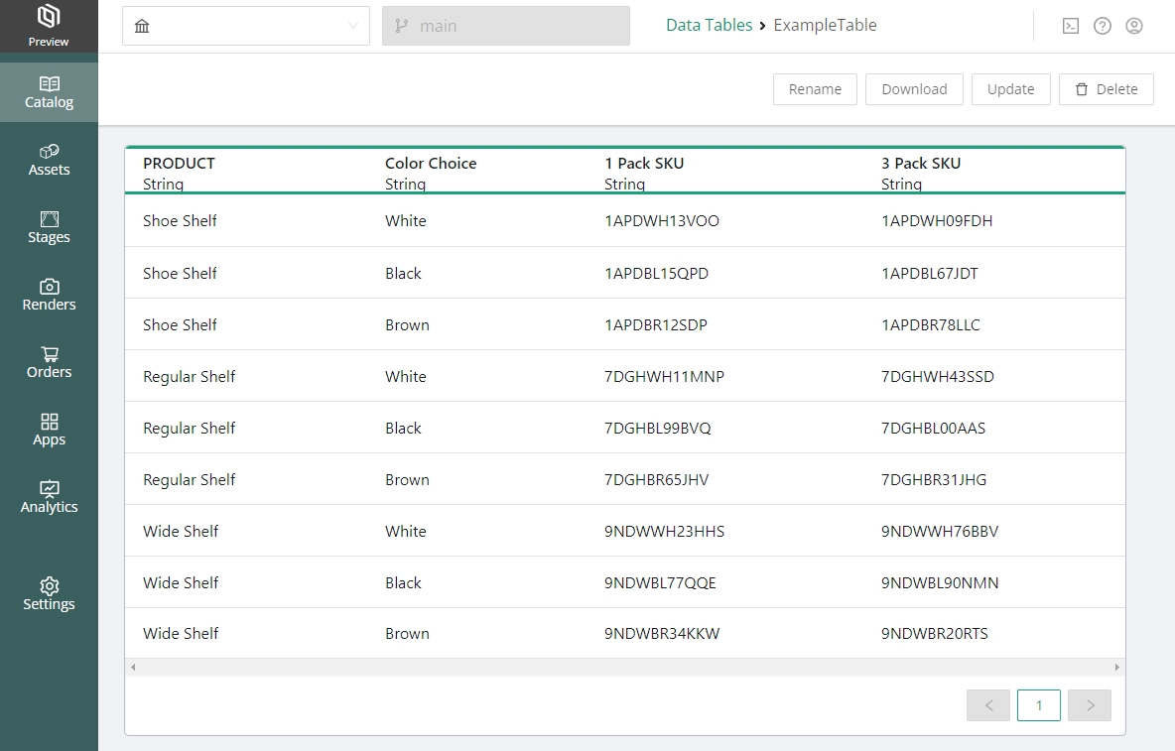Expand the organization selector dropdown
This screenshot has width=1175, height=751.
[x=246, y=26]
